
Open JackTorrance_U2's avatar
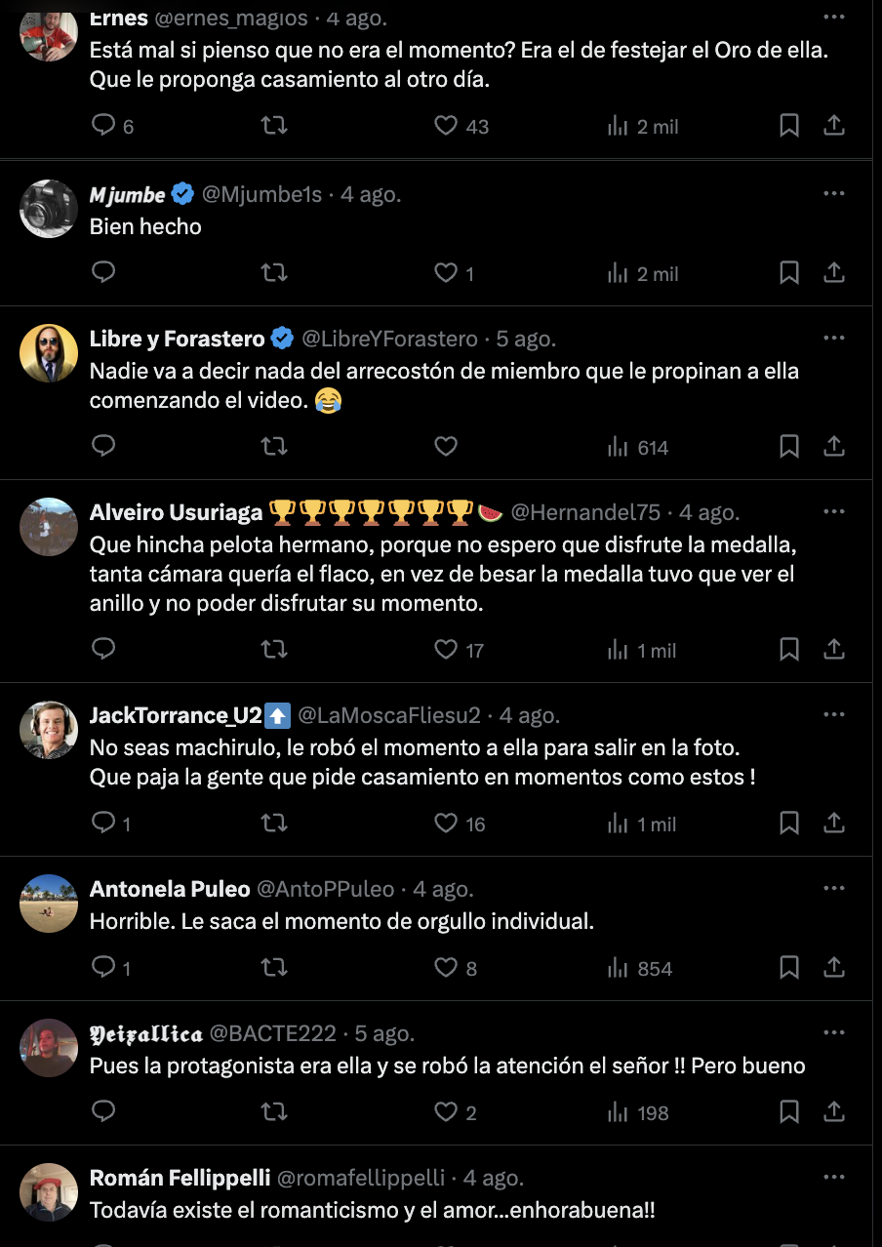click(x=49, y=730)
